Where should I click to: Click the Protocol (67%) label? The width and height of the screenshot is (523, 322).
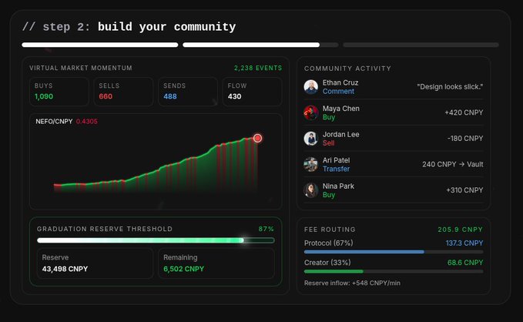point(329,243)
